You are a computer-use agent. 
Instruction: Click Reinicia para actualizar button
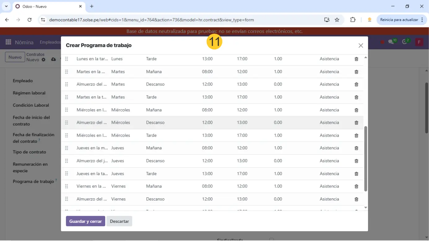pos(399,20)
